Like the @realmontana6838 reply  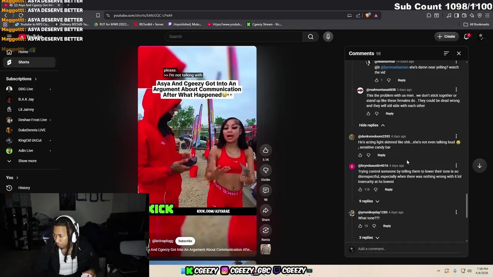[368, 113]
